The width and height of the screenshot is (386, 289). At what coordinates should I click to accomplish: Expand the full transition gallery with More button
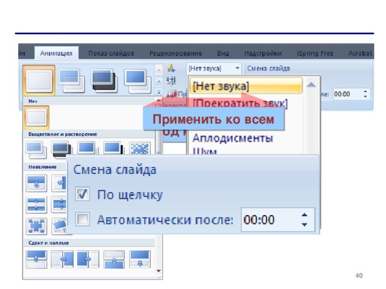pyautogui.click(x=159, y=93)
